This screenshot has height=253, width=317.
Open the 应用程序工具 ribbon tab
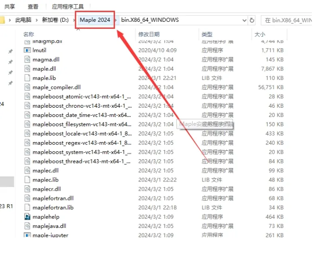(67, 6)
